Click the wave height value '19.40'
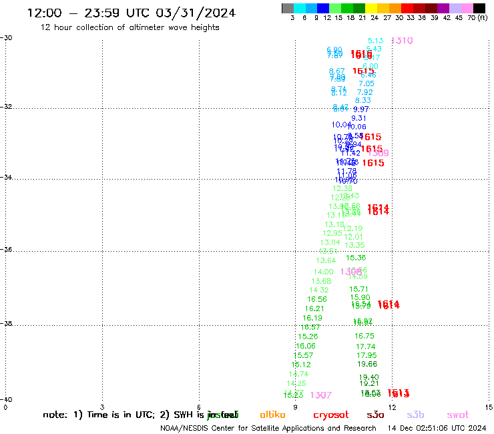The width and height of the screenshot is (494, 434). [369, 377]
